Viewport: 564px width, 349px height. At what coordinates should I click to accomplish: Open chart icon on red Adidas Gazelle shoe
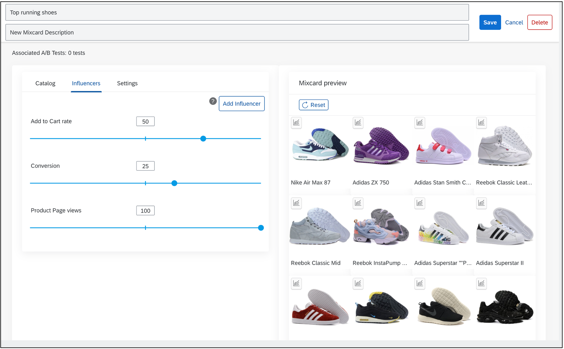pyautogui.click(x=296, y=283)
